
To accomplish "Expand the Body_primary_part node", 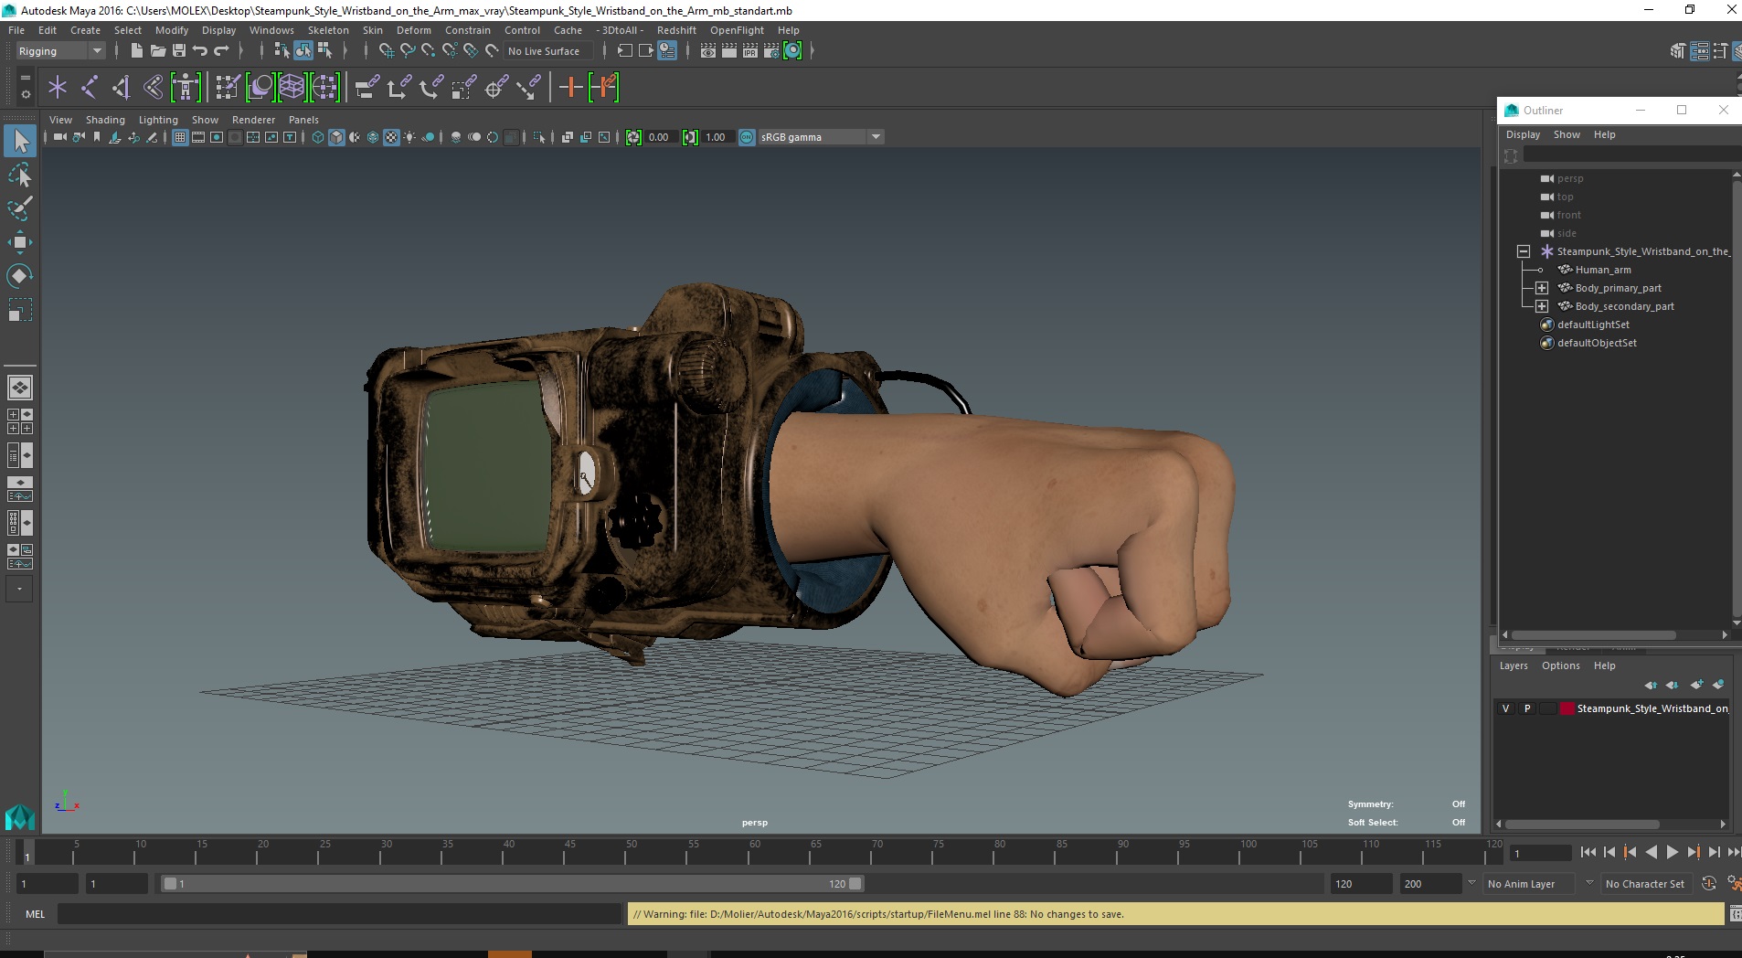I will 1542,288.
